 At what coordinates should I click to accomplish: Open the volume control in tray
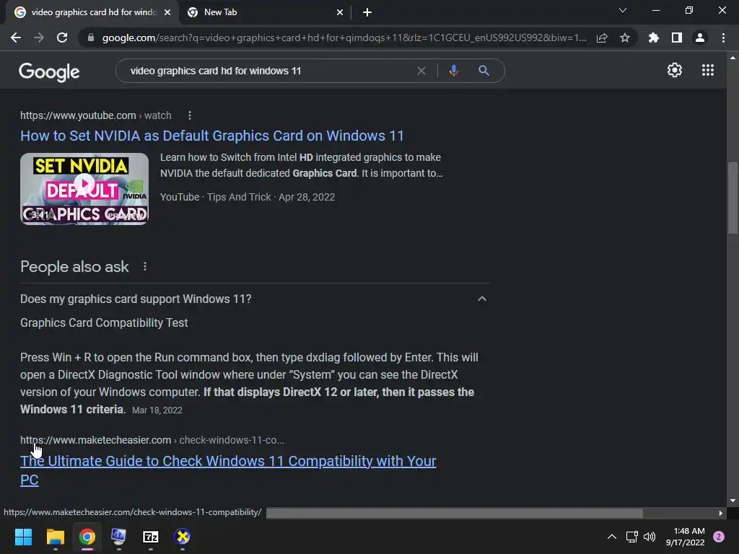pos(650,537)
